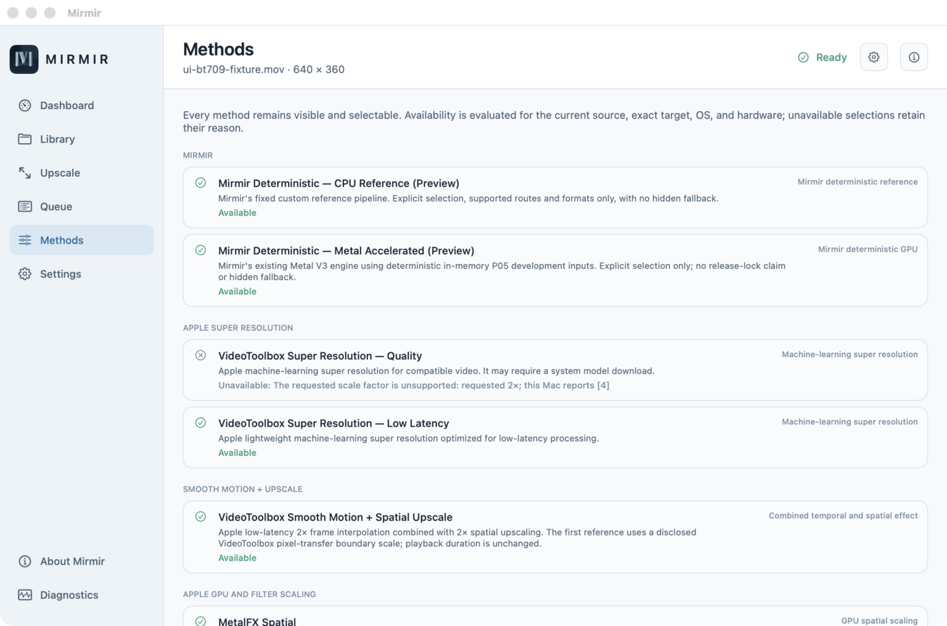Click 'Machine-learning super resolution' tag on Low Latency card
947x626 pixels.
pos(850,422)
